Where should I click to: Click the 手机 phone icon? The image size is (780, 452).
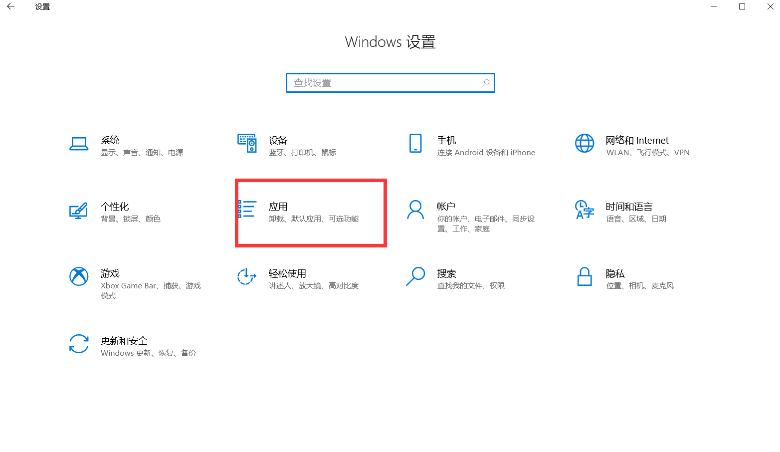(415, 143)
